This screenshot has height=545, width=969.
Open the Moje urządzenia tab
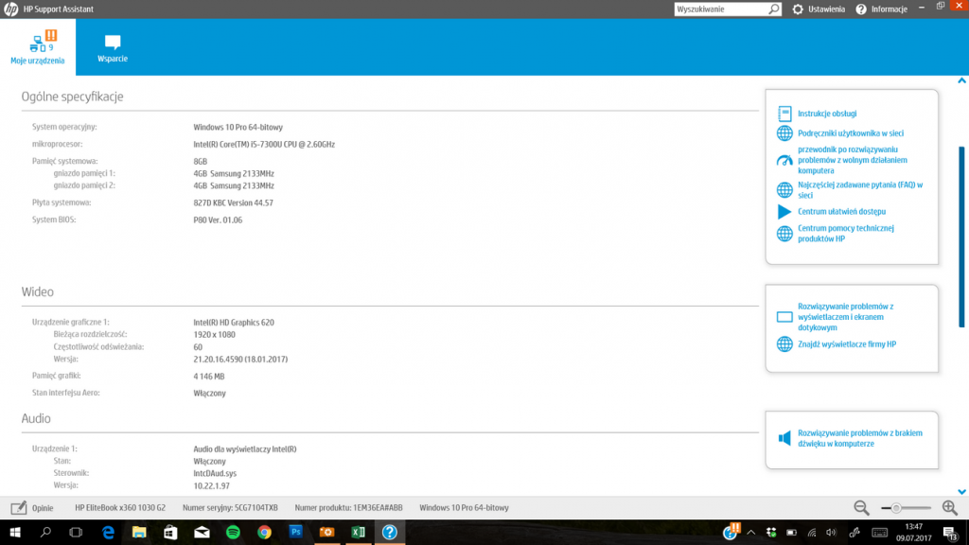click(38, 47)
